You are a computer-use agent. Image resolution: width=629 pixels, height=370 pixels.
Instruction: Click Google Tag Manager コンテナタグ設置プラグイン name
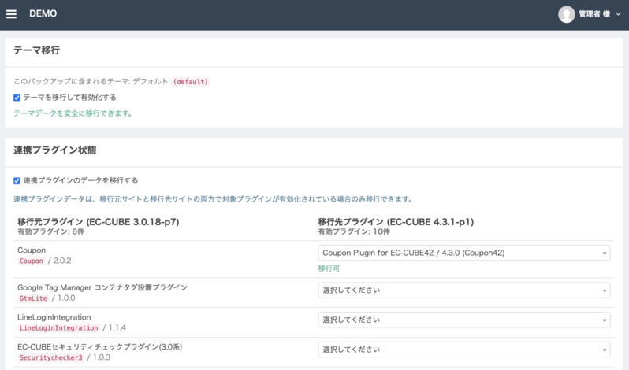[102, 287]
